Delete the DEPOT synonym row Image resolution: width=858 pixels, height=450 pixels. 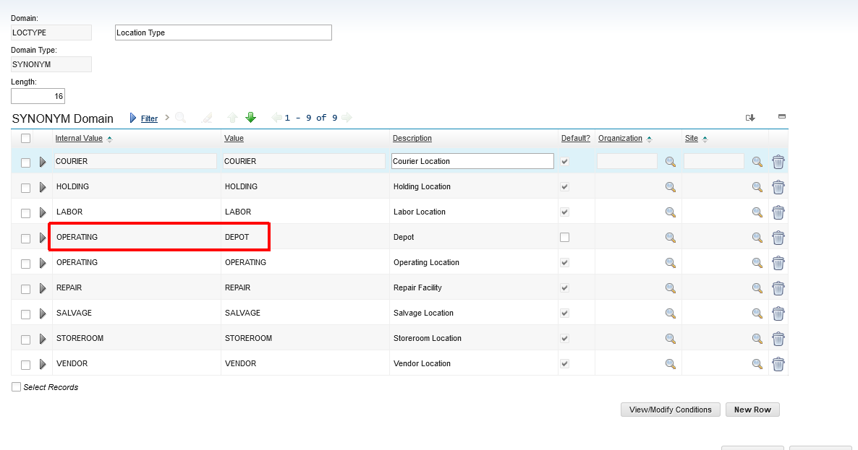pyautogui.click(x=778, y=237)
